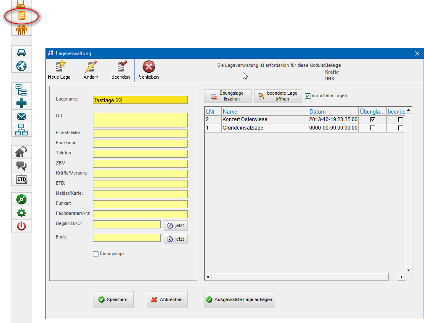Click 'jetzt' button beside Beginn BAO
The height and width of the screenshot is (323, 424).
coord(175,225)
